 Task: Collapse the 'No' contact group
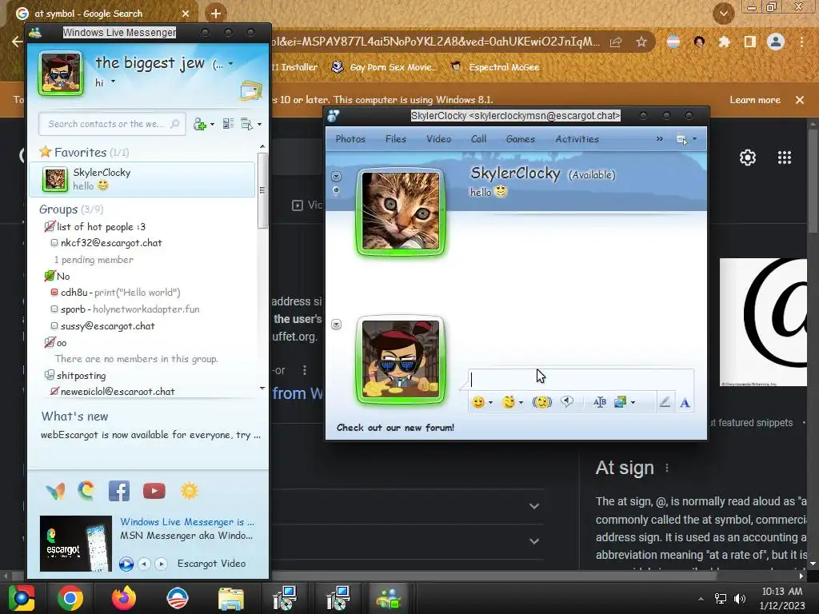[50, 276]
